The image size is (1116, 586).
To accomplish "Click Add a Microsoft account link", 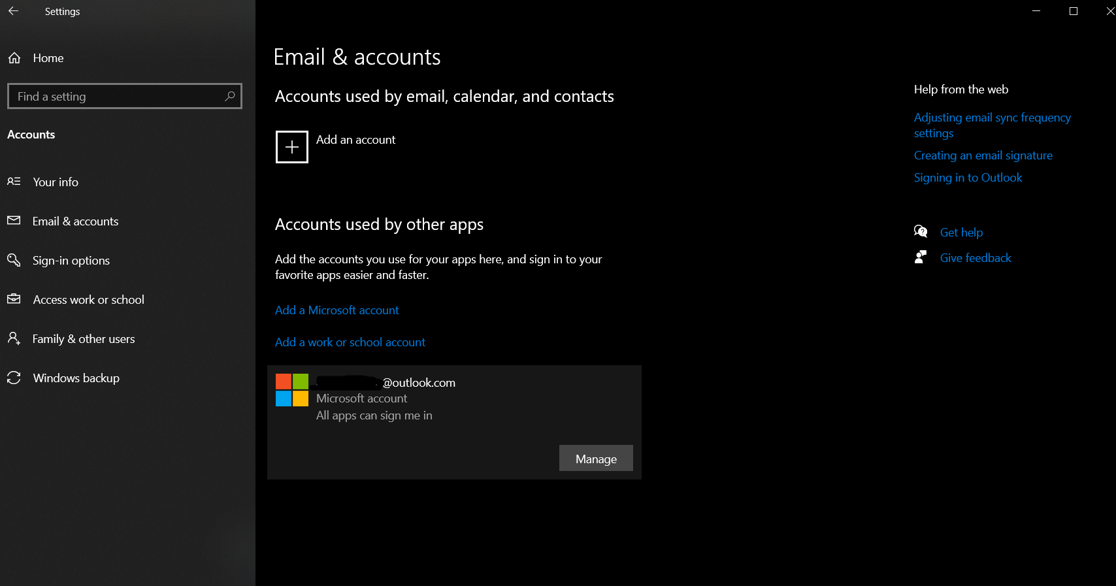I will coord(337,310).
